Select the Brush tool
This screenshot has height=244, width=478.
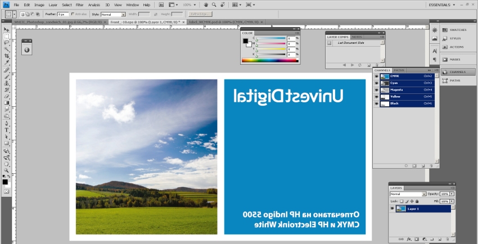[x=6, y=77]
